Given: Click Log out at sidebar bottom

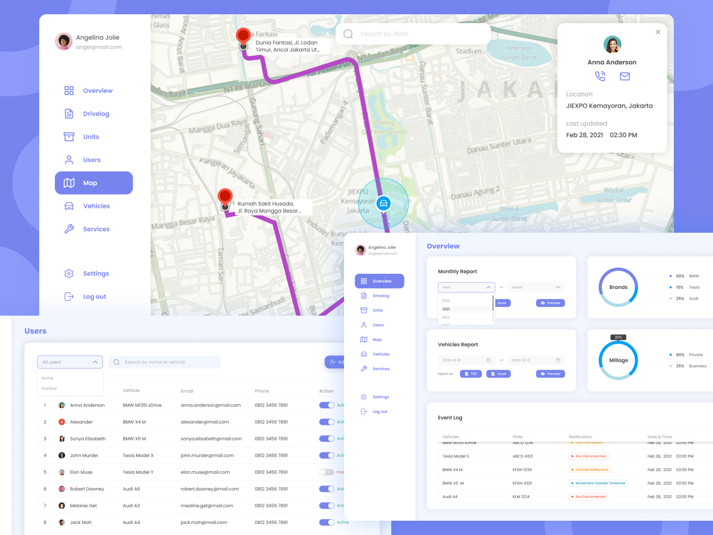Looking at the screenshot, I should tap(69, 296).
